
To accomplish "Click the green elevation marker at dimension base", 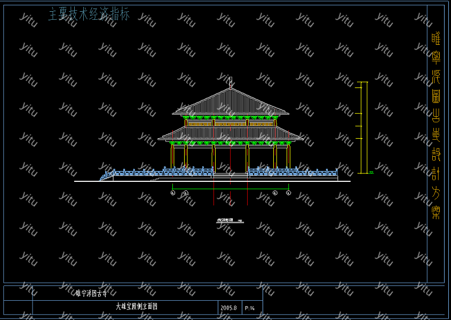I will pyautogui.click(x=371, y=172).
